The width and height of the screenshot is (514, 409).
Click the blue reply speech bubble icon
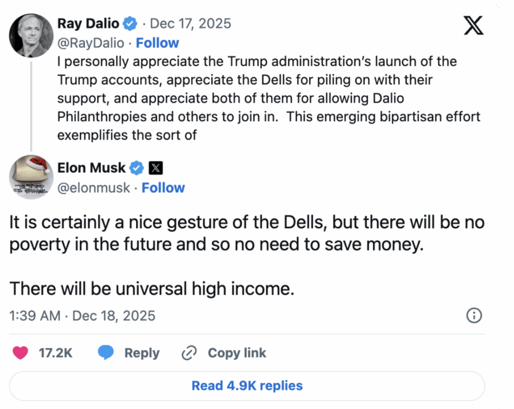tap(106, 353)
